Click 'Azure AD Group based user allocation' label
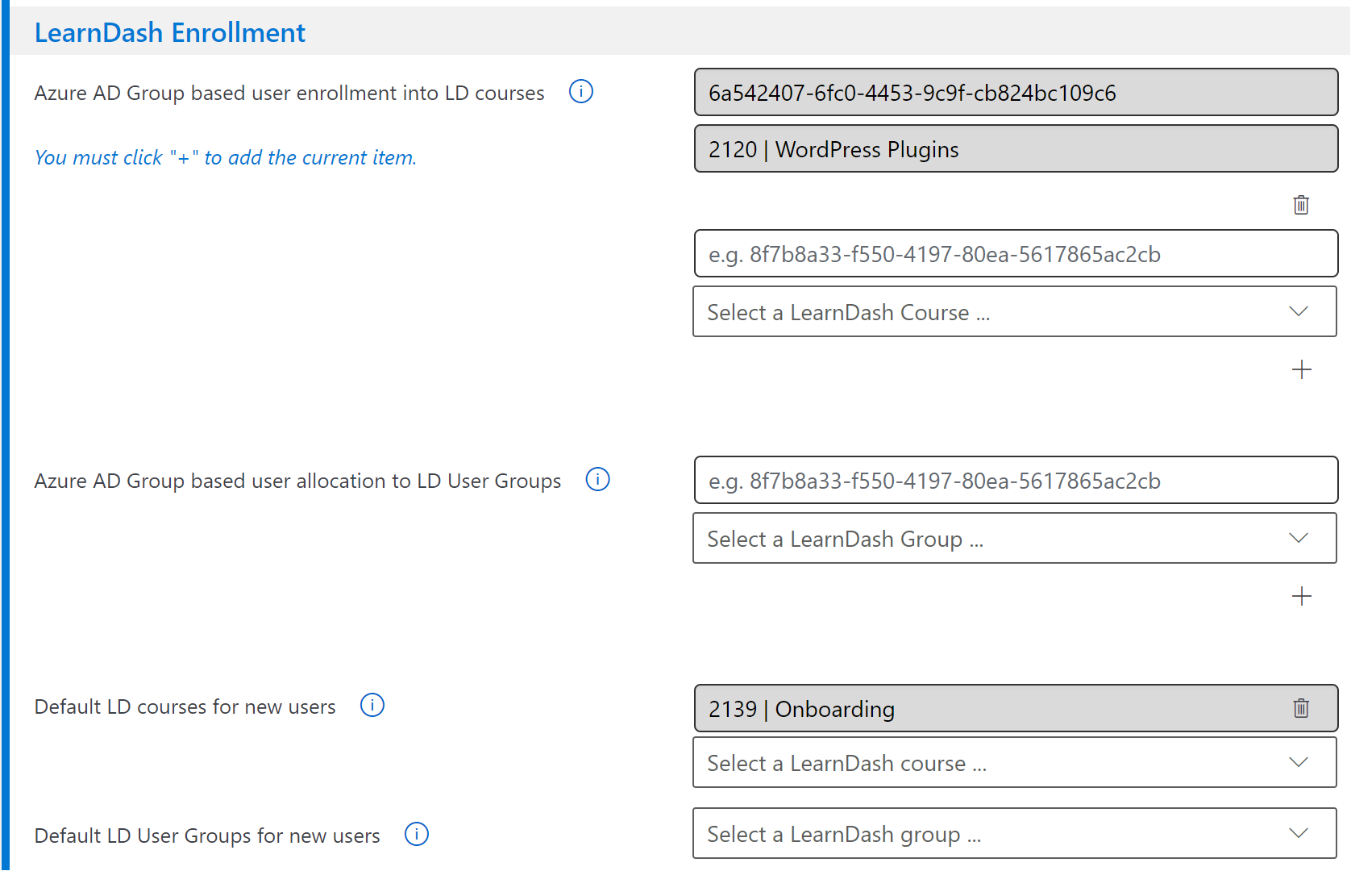Image resolution: width=1351 pixels, height=871 pixels. pyautogui.click(x=297, y=481)
